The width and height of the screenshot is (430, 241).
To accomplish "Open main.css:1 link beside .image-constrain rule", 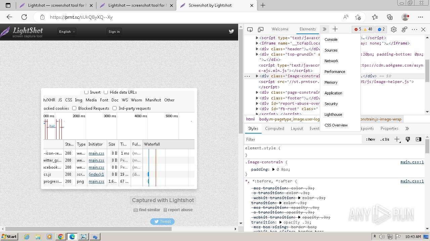I will point(412,162).
